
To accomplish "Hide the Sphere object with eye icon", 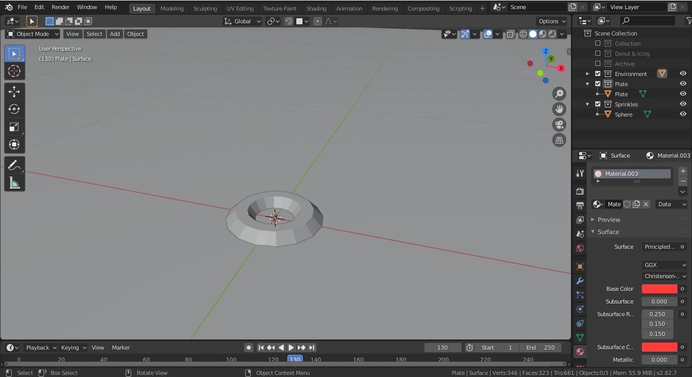I will point(683,115).
